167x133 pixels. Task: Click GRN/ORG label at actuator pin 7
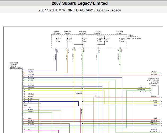tap(142, 87)
